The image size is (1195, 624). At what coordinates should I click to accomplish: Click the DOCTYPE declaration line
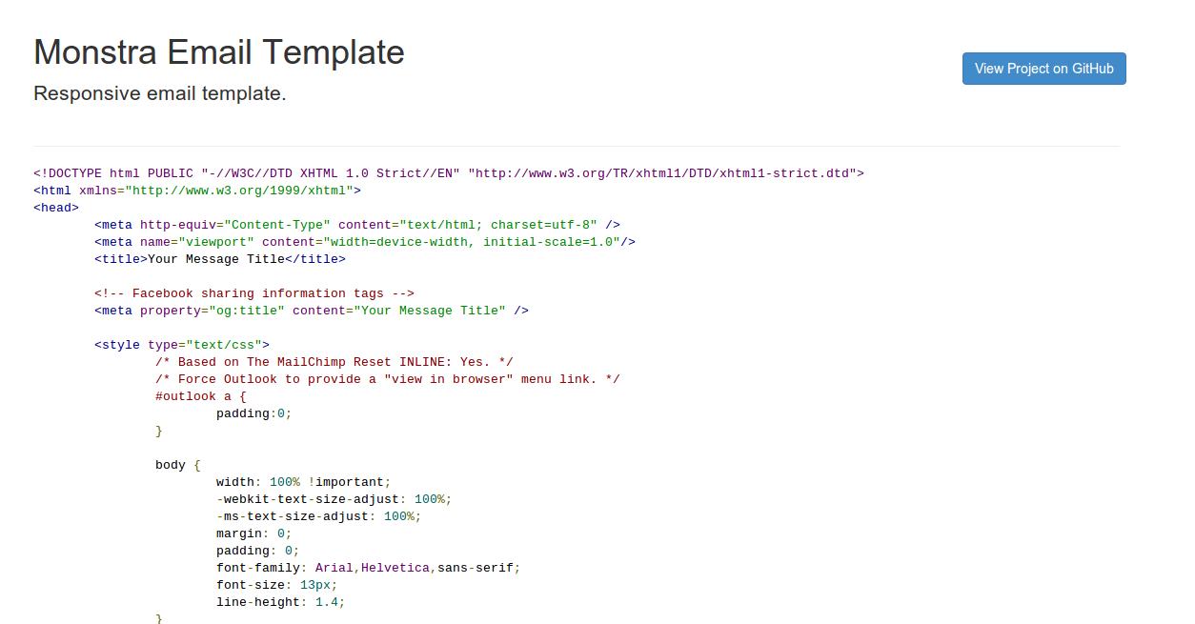pos(448,173)
